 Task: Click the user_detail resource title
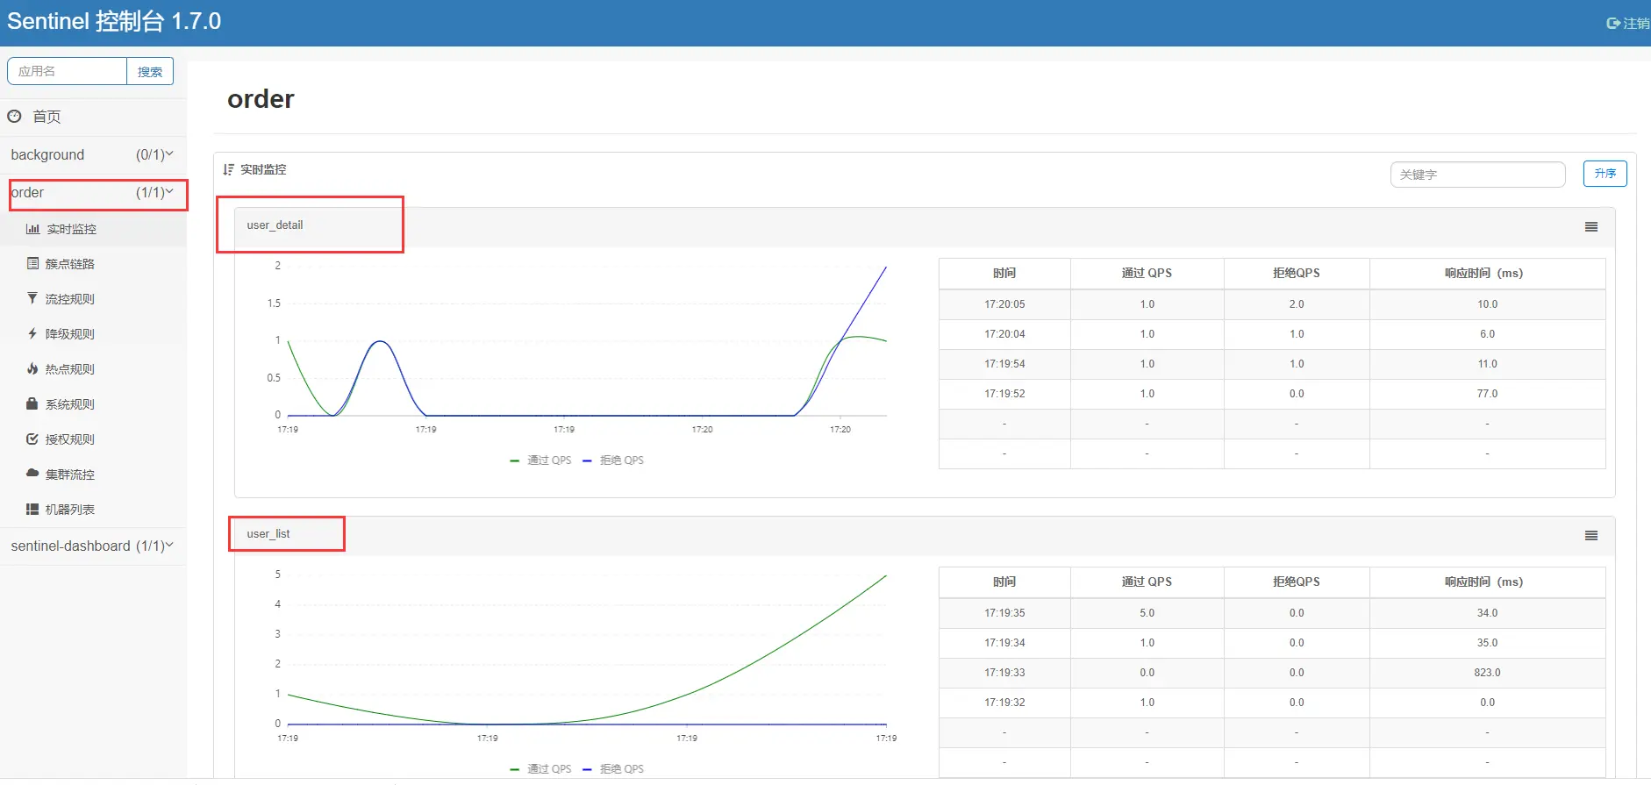click(275, 225)
